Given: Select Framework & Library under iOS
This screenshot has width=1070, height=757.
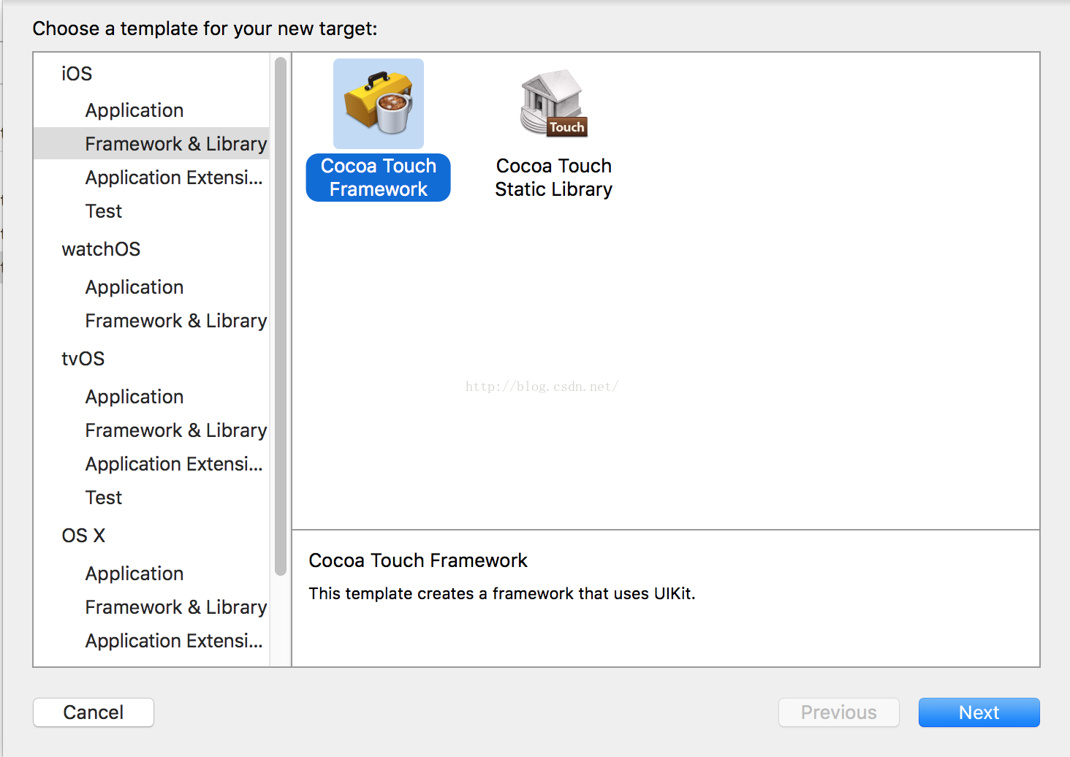Looking at the screenshot, I should 151,144.
